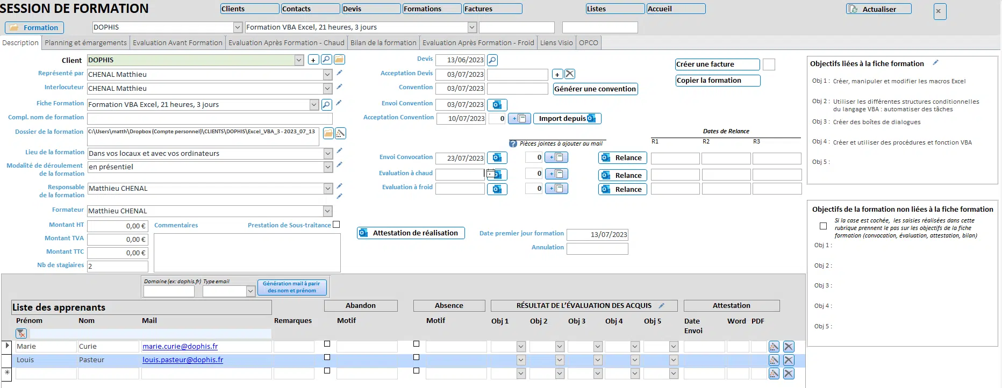The width and height of the screenshot is (1002, 388).
Task: Delete the Marie Curie row with its X icon
Action: (x=789, y=347)
